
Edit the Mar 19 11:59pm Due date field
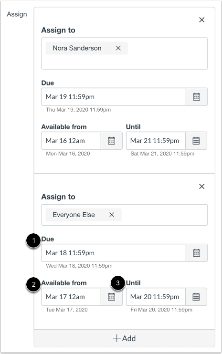click(114, 97)
